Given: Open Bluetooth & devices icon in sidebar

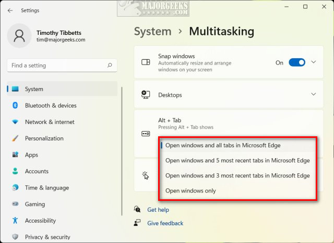Looking at the screenshot, I should 15,106.
